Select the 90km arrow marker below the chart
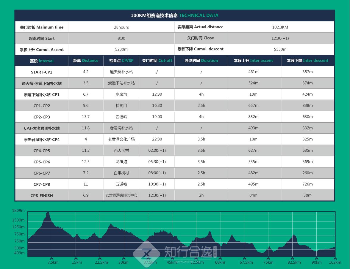This screenshot has height=269, width=350. click(317, 258)
